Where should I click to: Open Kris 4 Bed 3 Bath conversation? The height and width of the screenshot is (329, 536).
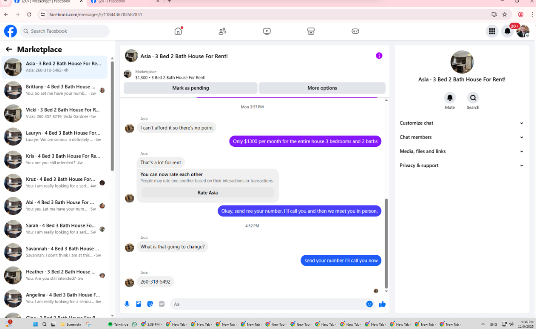click(54, 160)
